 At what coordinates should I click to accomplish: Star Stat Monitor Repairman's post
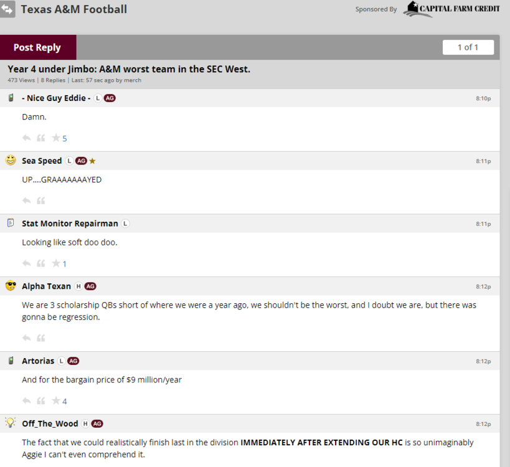[x=56, y=263]
